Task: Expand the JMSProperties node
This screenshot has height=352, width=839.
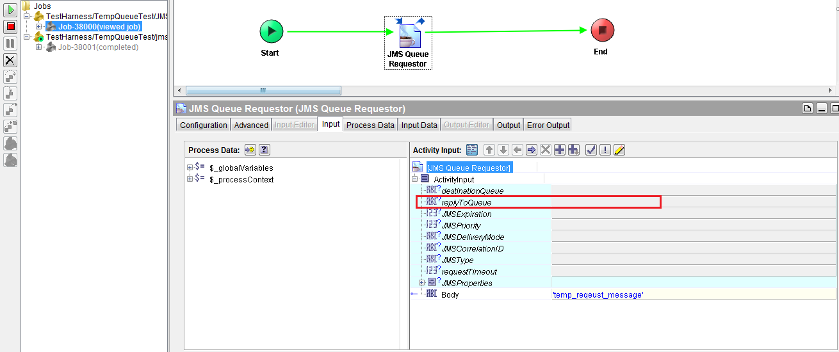Action: [422, 283]
